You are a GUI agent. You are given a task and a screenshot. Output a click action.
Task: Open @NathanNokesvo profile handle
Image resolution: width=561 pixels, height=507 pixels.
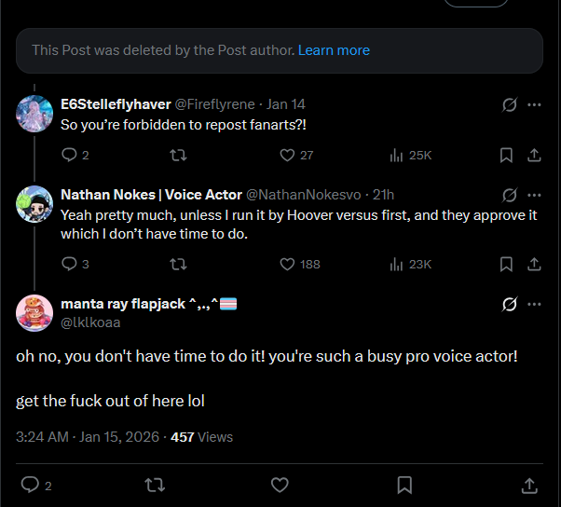coord(304,195)
